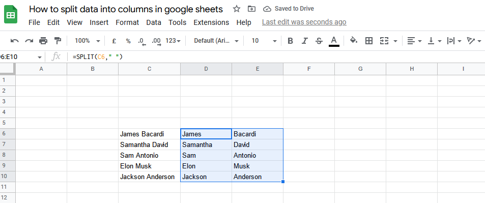The height and width of the screenshot is (203, 485).
Task: Merge the selected cells
Action: pos(384,41)
